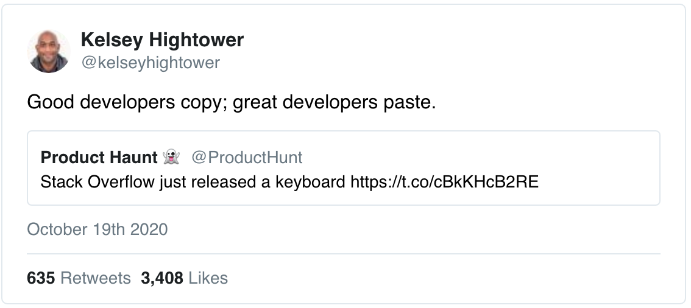Select the Retweets label
Screen dimensions: 691x308
(96, 278)
